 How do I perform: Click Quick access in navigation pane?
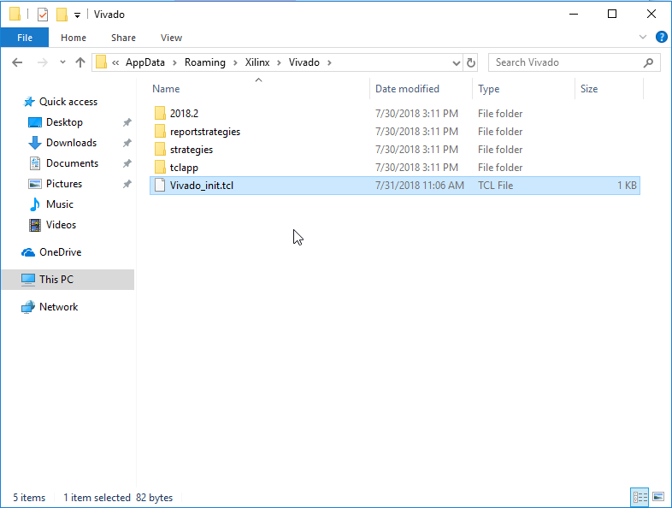pyautogui.click(x=68, y=102)
